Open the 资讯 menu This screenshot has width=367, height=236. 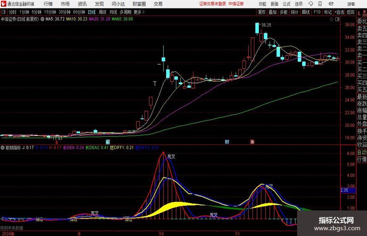click(82, 4)
